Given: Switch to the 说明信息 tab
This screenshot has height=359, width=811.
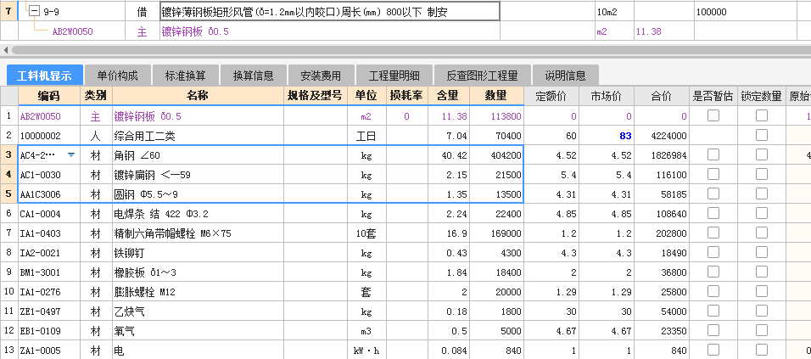Looking at the screenshot, I should click(565, 76).
